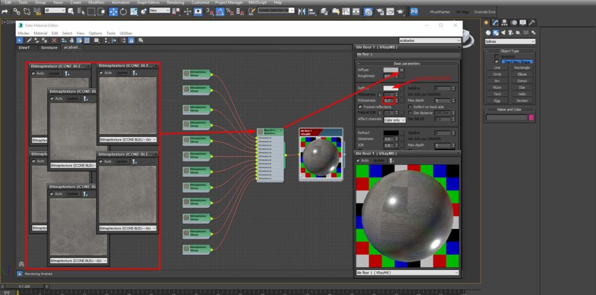Click the Render Production teapot icon
The height and width of the screenshot is (295, 596).
(400, 12)
